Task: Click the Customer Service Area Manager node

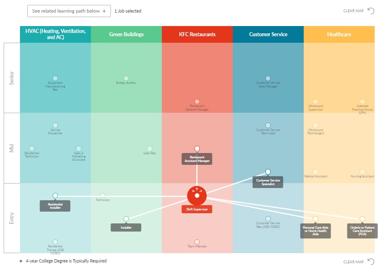Action: pyautogui.click(x=268, y=78)
